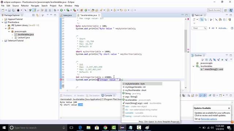Screen dimensions: 234x131
Task: Collapse the src folder
Action: (6, 28)
